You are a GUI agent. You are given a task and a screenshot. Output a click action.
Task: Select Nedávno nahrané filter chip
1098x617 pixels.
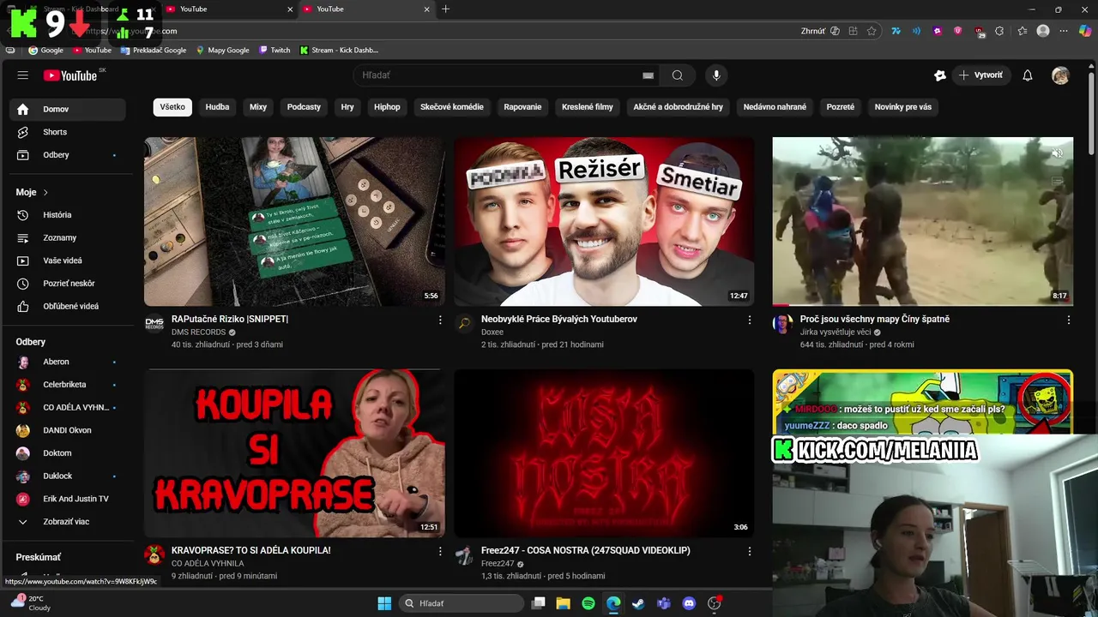(x=775, y=107)
